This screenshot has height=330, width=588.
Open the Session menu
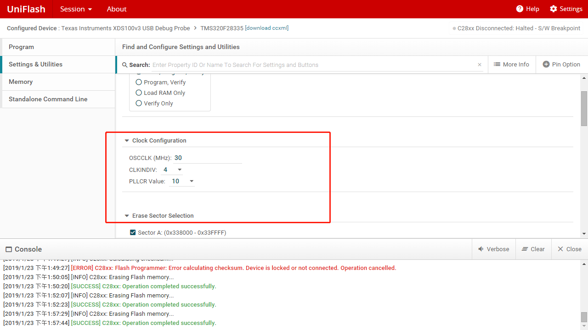(x=75, y=9)
